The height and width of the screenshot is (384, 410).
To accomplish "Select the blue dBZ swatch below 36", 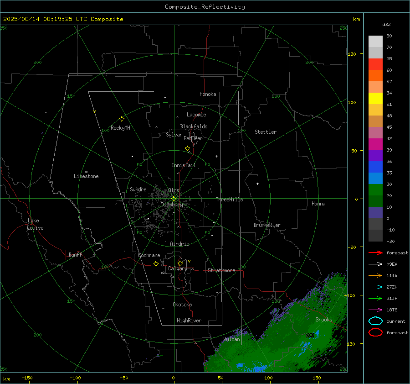I will tap(375, 167).
